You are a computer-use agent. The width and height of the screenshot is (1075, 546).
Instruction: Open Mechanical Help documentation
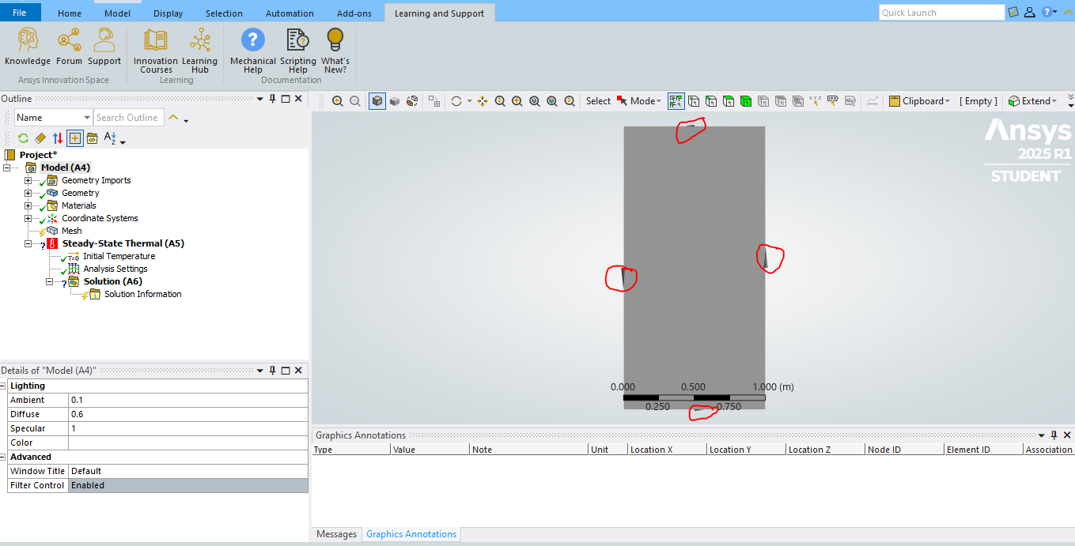(253, 51)
